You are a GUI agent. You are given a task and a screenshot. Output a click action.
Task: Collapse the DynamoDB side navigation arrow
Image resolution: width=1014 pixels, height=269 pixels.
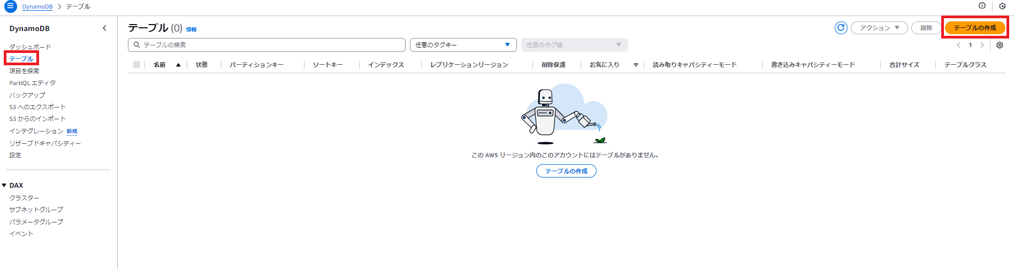point(104,28)
